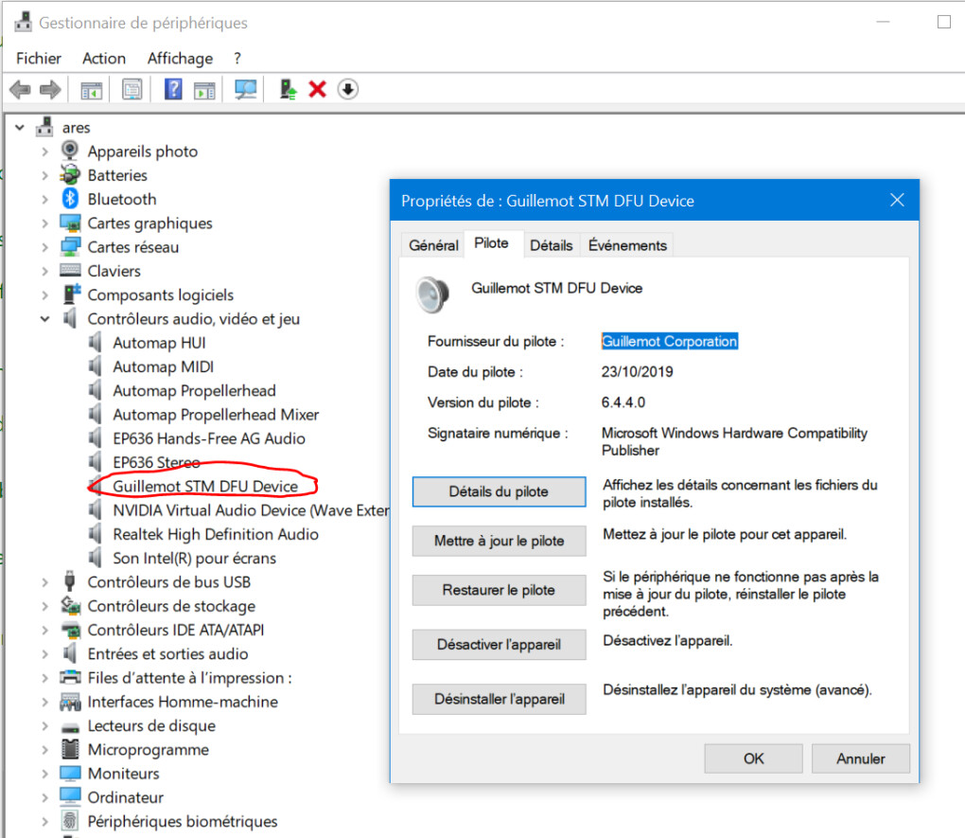Viewport: 965px width, 838px height.
Task: Expand the Contrôleurs de bus USB category
Action: coord(44,582)
